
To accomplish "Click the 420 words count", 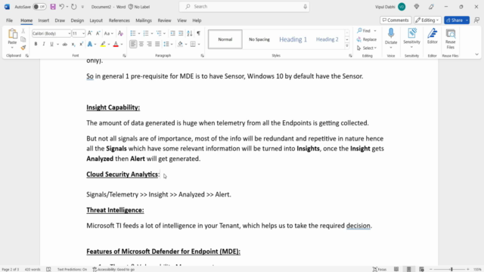I will pos(33,269).
